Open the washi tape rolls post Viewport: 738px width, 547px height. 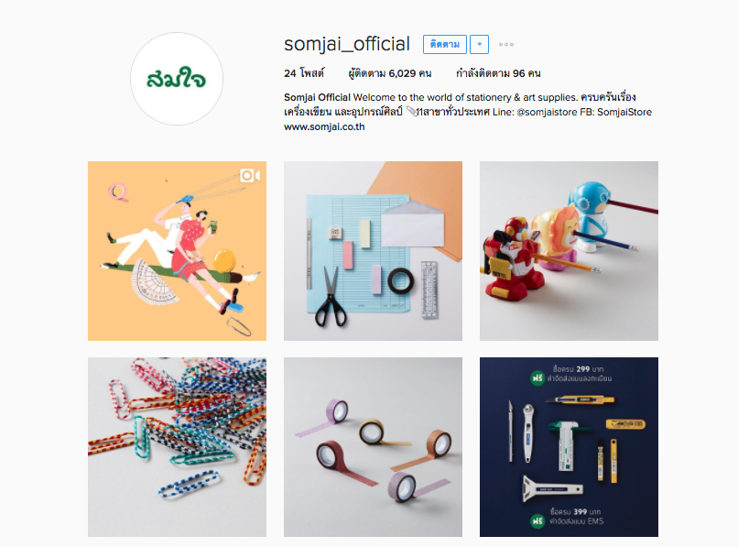click(373, 446)
